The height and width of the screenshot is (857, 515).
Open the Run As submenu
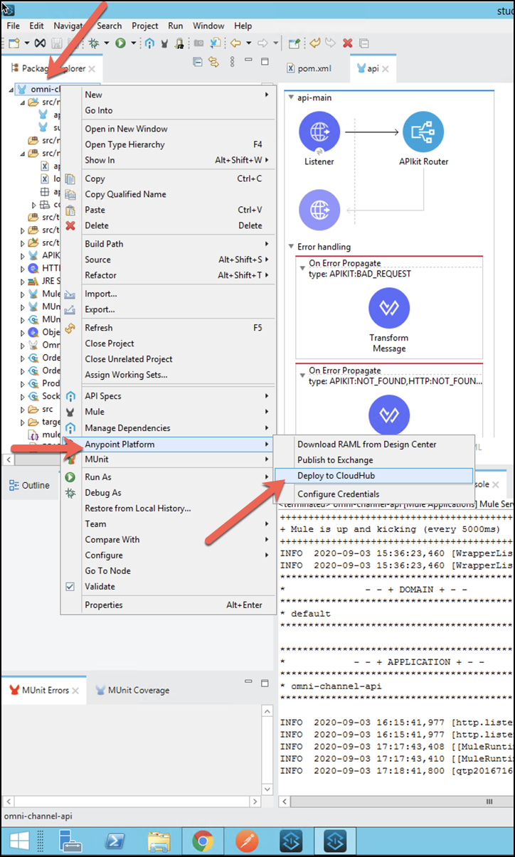click(168, 477)
